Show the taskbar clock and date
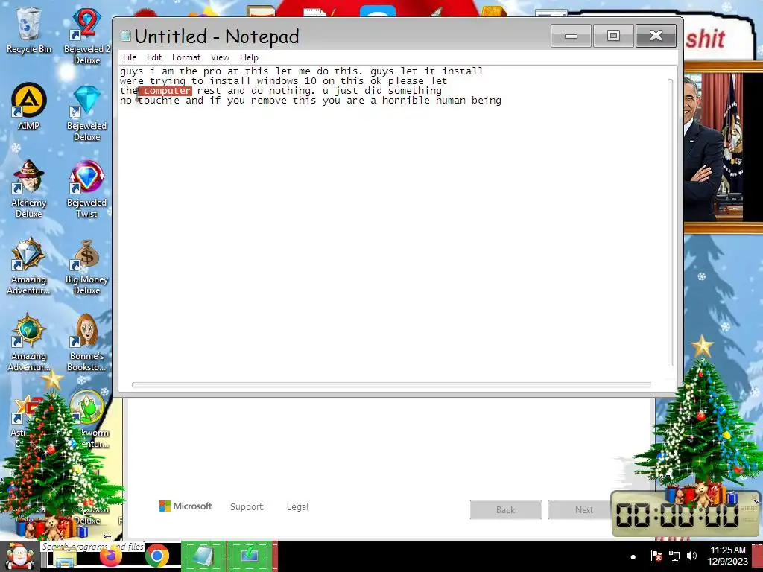Viewport: 763px width, 572px height. pyautogui.click(x=727, y=556)
